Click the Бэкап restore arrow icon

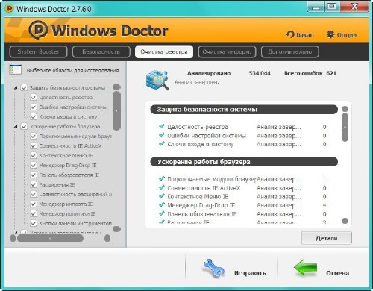pyautogui.click(x=290, y=34)
